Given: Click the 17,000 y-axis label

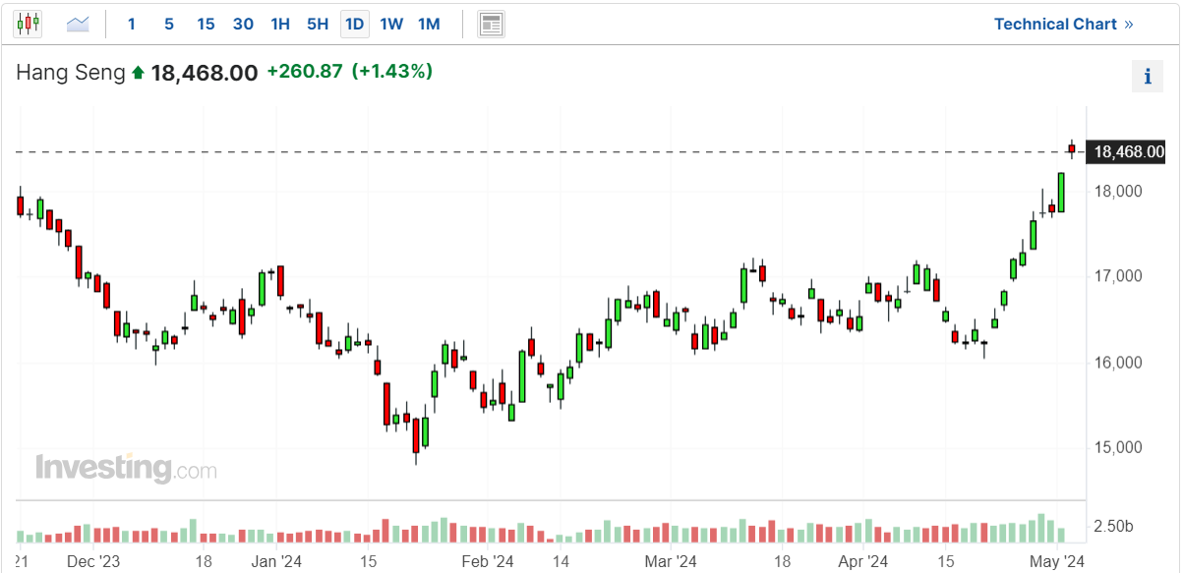Looking at the screenshot, I should (x=1116, y=276).
